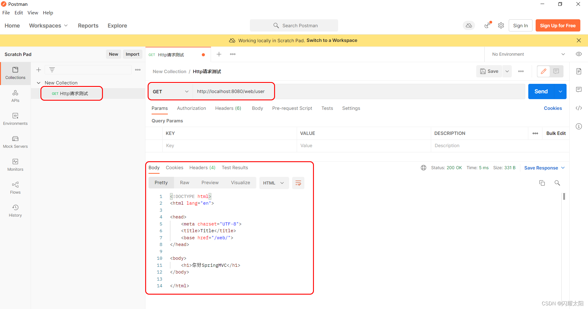588x309 pixels.
Task: Open the History sidebar panel
Action: click(x=15, y=211)
